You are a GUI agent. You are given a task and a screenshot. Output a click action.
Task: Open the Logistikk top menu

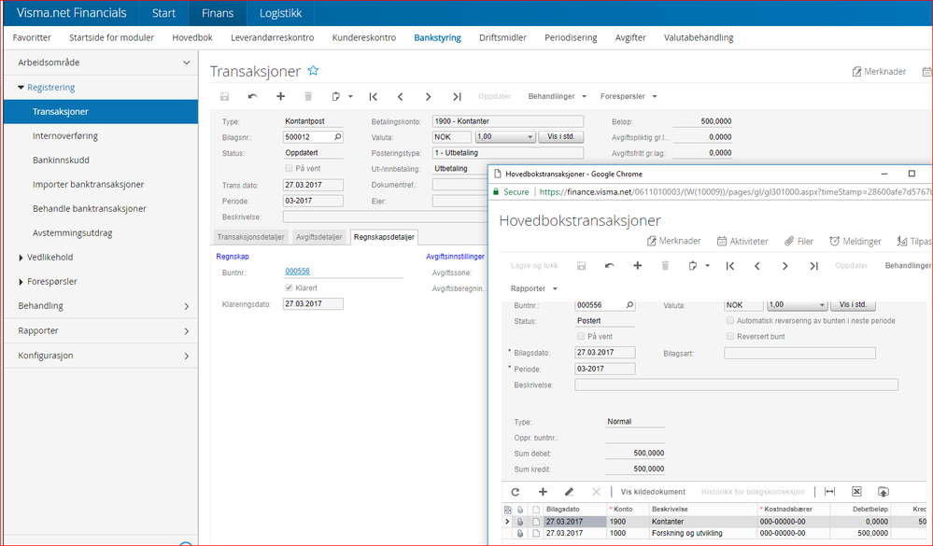(x=280, y=13)
